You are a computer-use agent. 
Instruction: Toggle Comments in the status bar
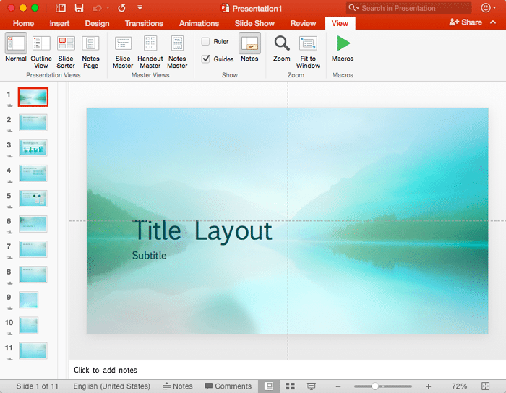pyautogui.click(x=228, y=386)
